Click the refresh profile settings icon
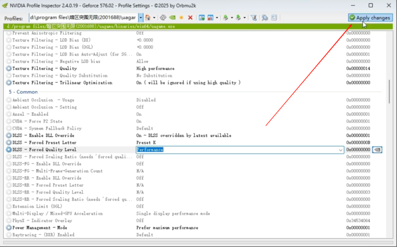 [x=163, y=18]
